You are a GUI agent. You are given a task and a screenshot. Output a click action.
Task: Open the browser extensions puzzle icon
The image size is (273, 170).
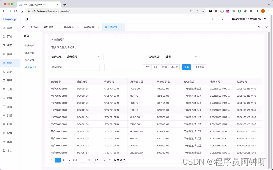click(251, 11)
